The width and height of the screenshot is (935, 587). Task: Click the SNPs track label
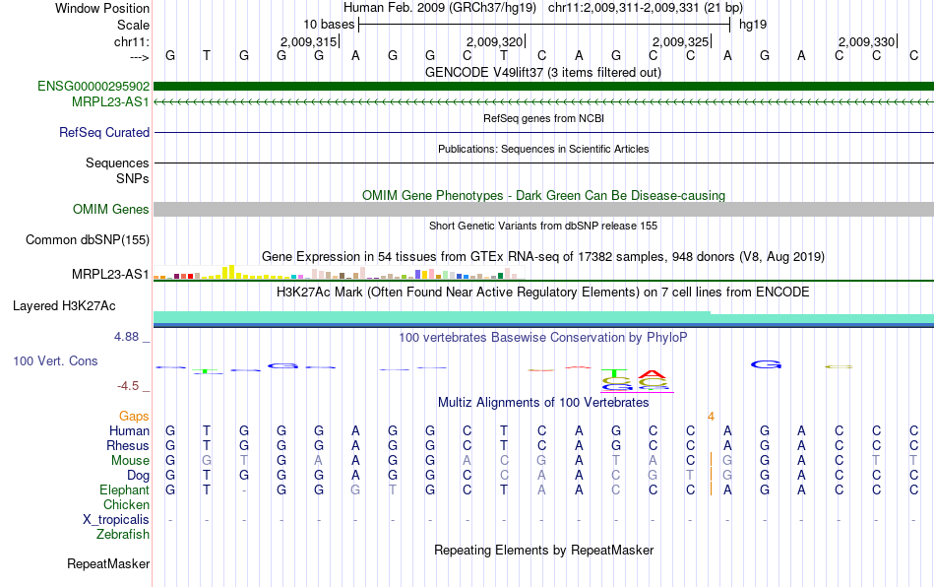133,178
